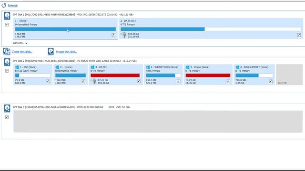Click the Refresh circular arrow icon
The width and height of the screenshot is (305, 171).
[x=4, y=5]
